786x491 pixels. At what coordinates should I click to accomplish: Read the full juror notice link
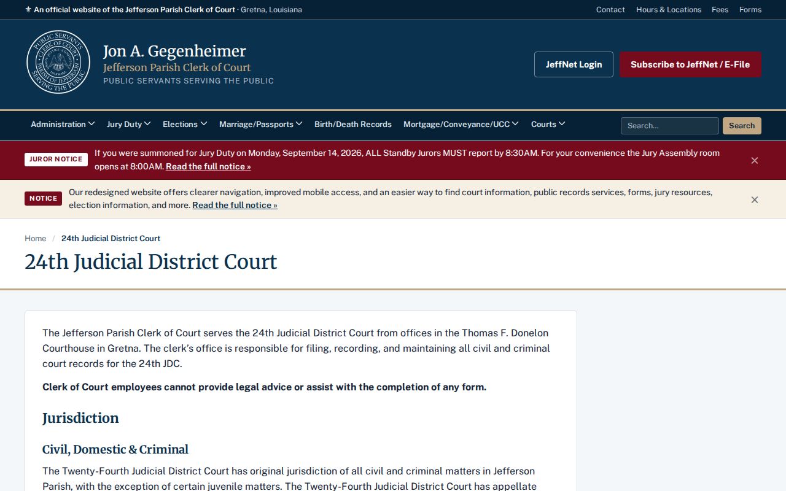click(x=208, y=166)
